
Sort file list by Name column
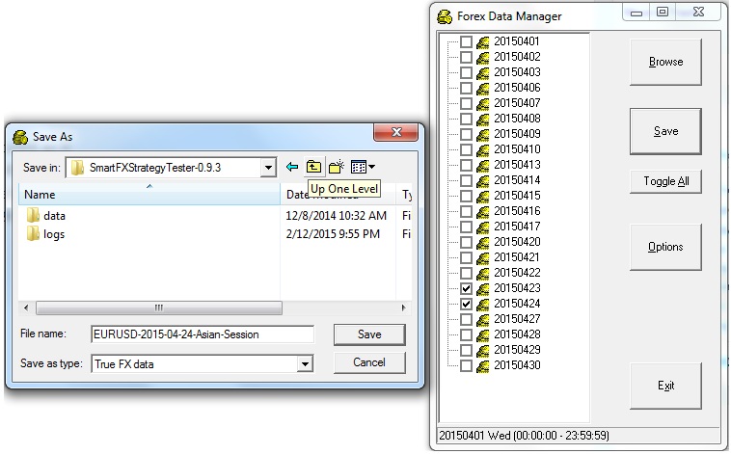(149, 194)
